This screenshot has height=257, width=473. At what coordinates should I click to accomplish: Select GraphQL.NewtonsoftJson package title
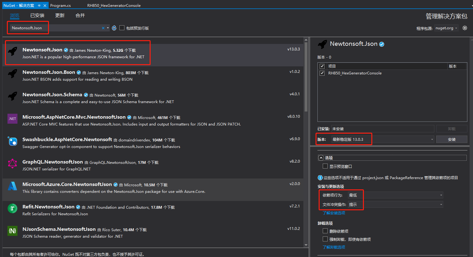(53, 162)
